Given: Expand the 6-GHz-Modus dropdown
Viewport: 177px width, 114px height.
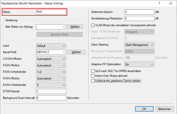Looking at the screenshot, I should point(51,78).
